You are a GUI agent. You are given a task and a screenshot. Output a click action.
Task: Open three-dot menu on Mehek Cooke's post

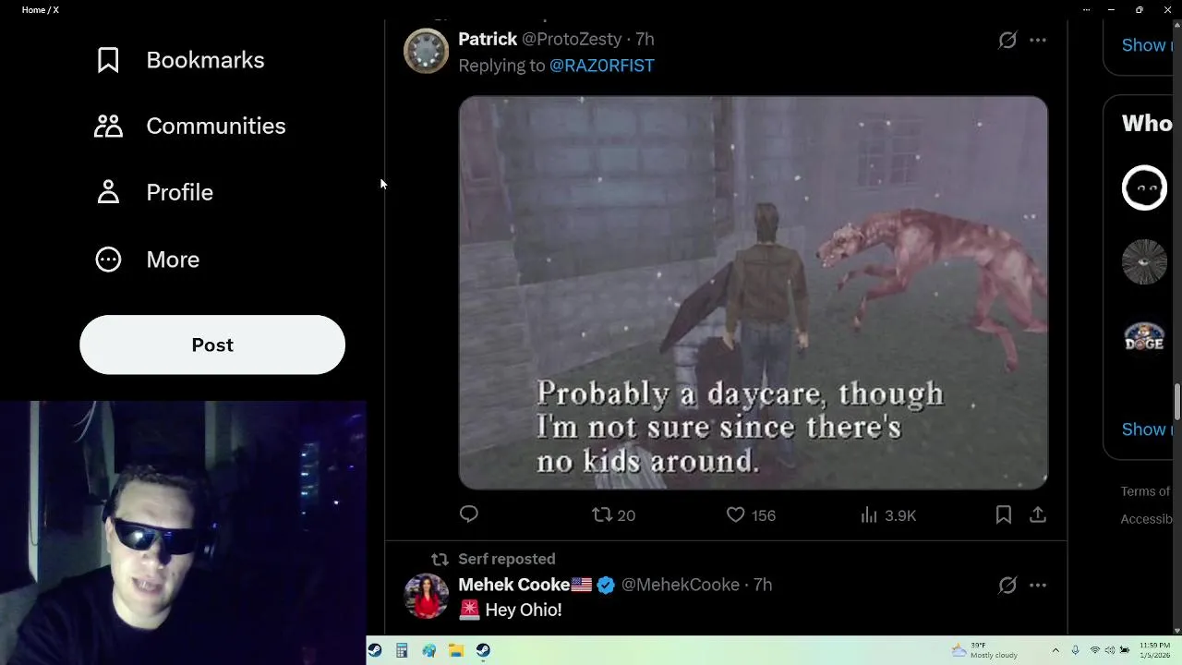click(x=1038, y=585)
